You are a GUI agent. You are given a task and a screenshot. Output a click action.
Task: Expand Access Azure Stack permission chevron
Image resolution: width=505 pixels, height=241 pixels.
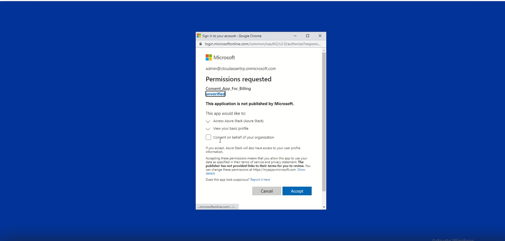pos(208,121)
